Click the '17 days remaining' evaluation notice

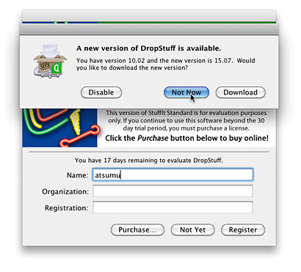tap(149, 161)
